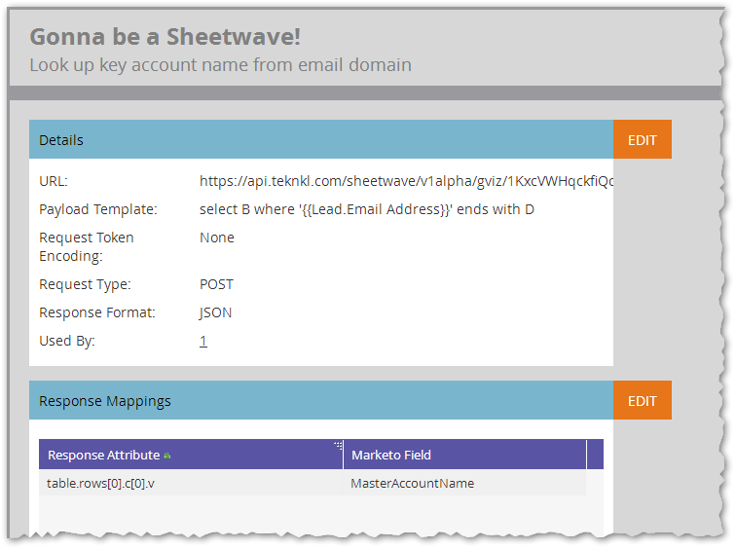Click the webhook URL value
Image resolution: width=736 pixels, height=549 pixels.
click(407, 181)
